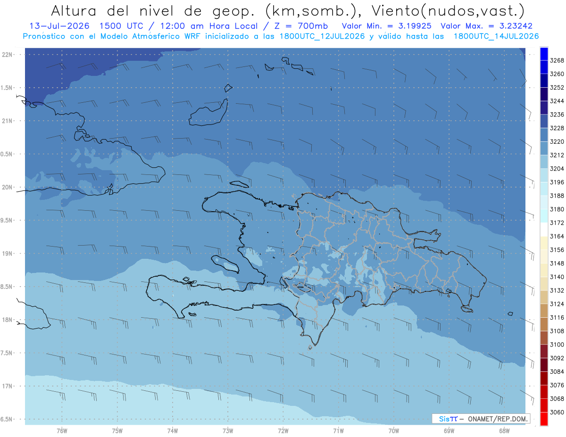
Task: Click the '74W' longitude axis label
Action: click(173, 431)
